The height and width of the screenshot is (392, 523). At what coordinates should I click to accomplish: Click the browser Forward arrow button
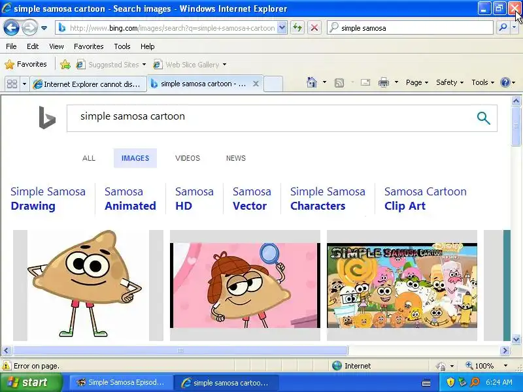click(29, 27)
